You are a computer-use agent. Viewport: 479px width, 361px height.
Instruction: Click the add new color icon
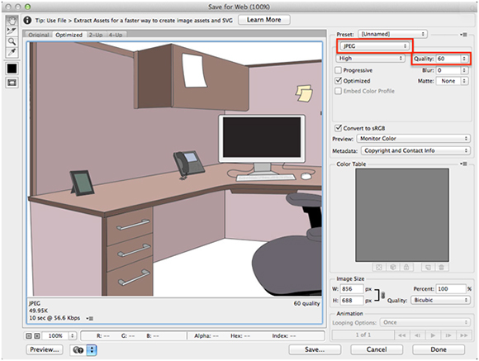(x=428, y=268)
